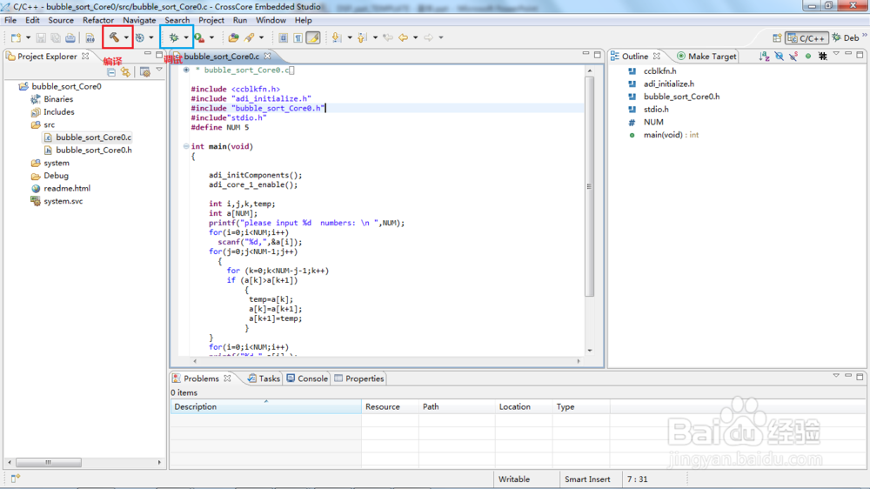This screenshot has height=489, width=870.
Task: Click the green dot Outline filter icon
Action: 808,56
